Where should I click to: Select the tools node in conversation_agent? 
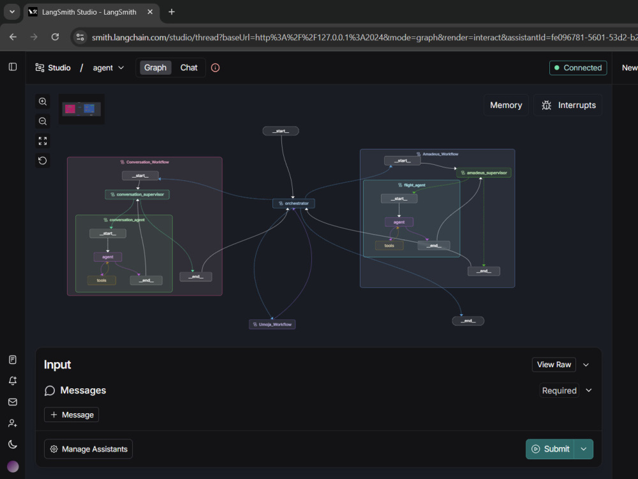click(x=101, y=280)
